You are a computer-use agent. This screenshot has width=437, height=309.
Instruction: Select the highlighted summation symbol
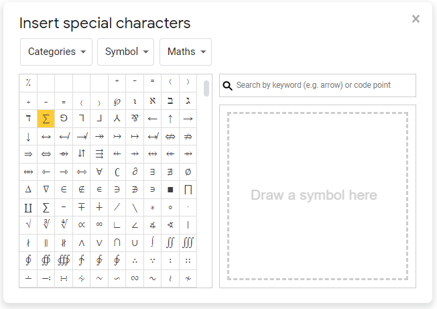point(46,119)
